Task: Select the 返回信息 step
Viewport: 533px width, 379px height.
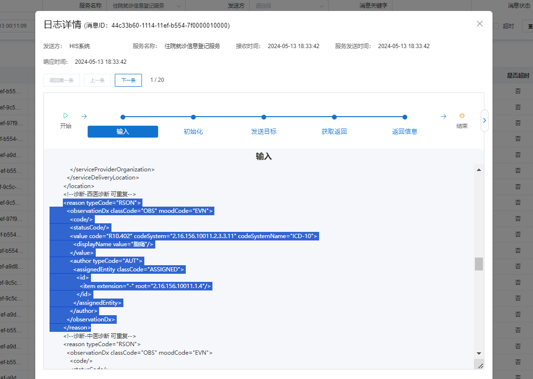Action: [x=404, y=131]
